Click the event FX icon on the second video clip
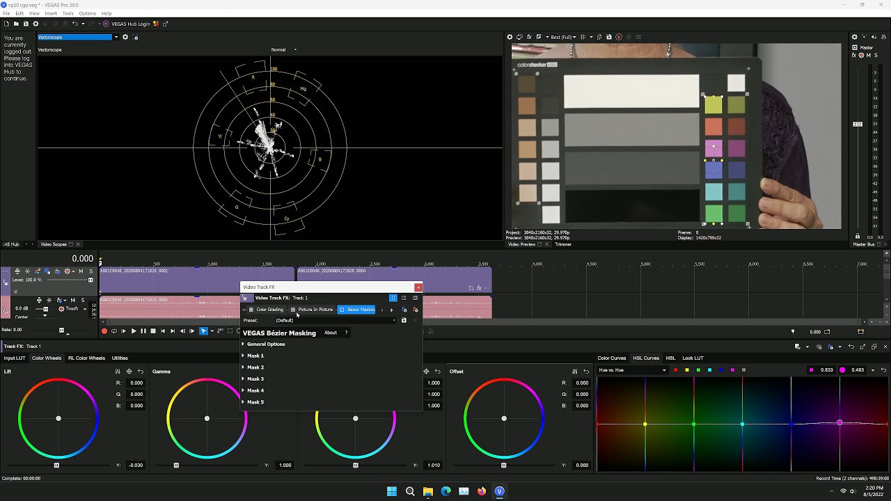The height and width of the screenshot is (501, 891). pyautogui.click(x=479, y=287)
